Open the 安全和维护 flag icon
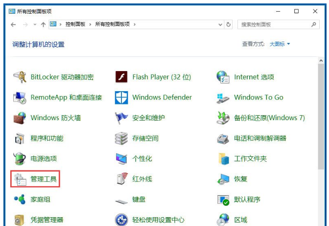This screenshot has height=226, width=329. [x=121, y=118]
